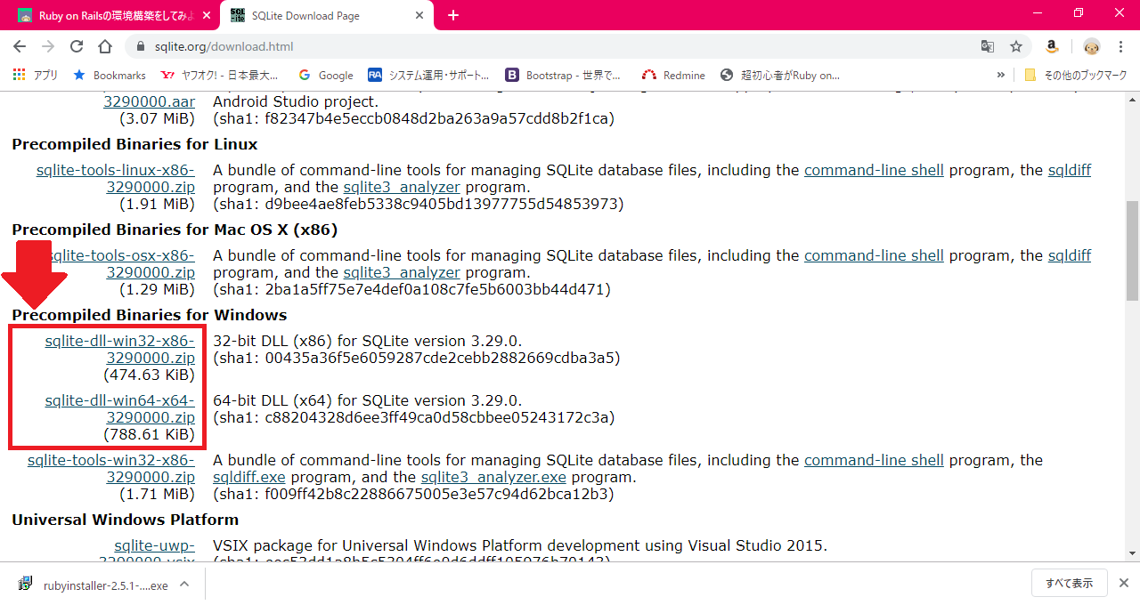
Task: Click the すべて表示 downloads button
Action: (x=1069, y=583)
